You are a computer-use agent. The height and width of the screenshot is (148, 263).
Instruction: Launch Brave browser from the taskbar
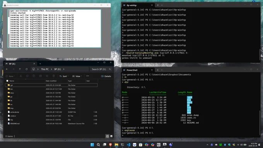click(x=110, y=145)
